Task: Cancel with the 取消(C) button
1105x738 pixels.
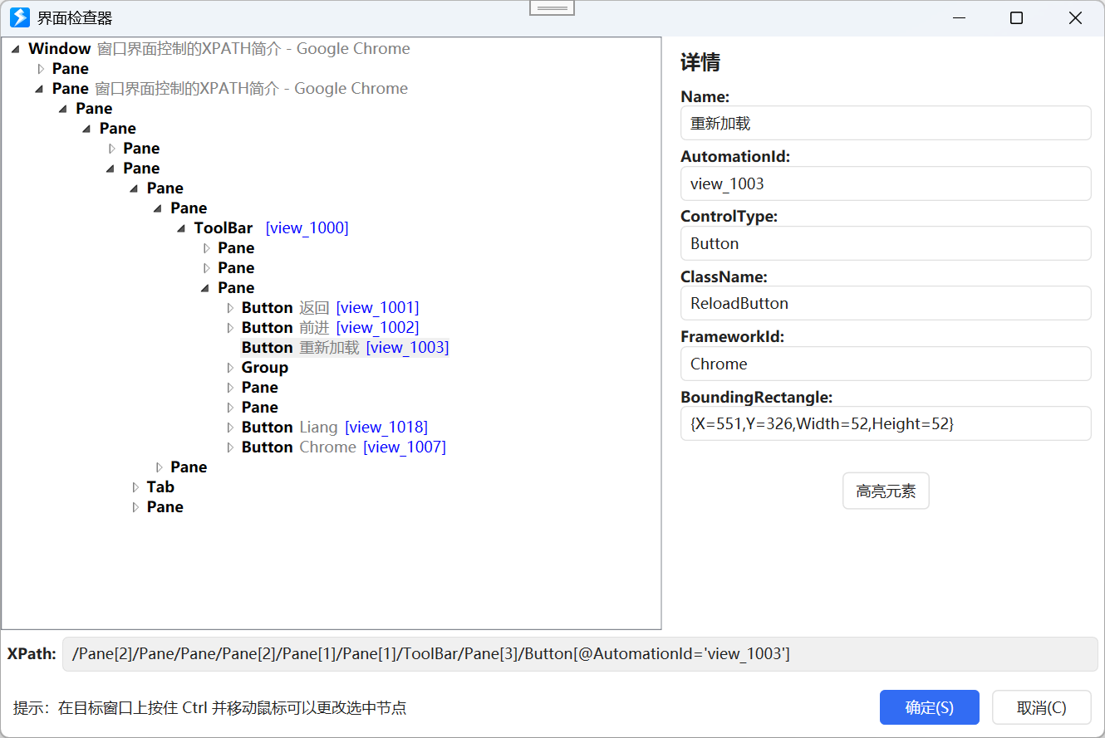Action: [1042, 707]
